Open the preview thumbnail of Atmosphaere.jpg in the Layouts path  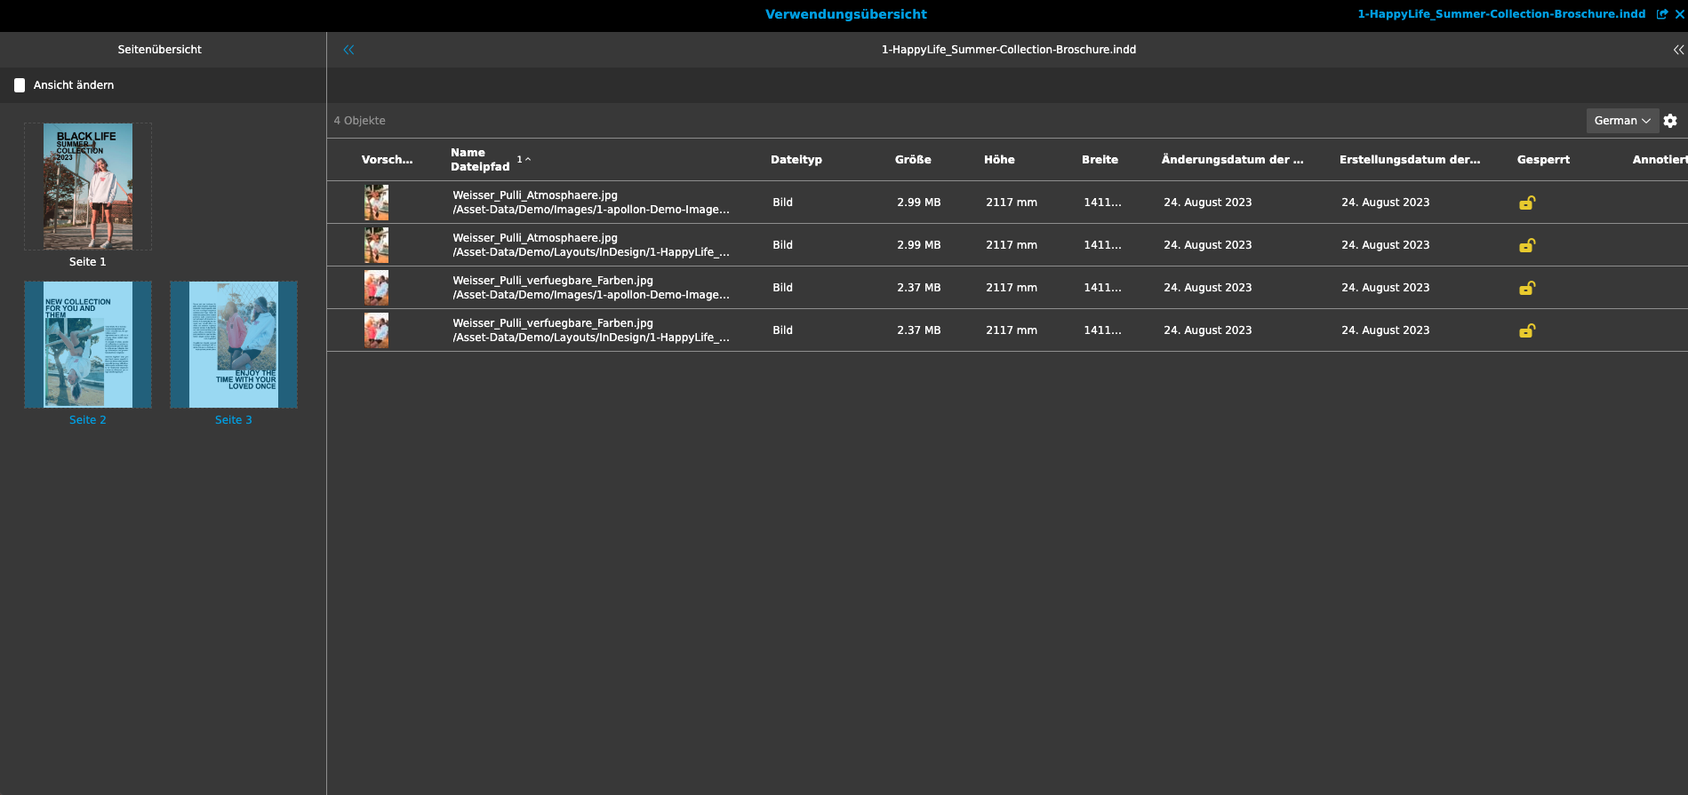376,245
